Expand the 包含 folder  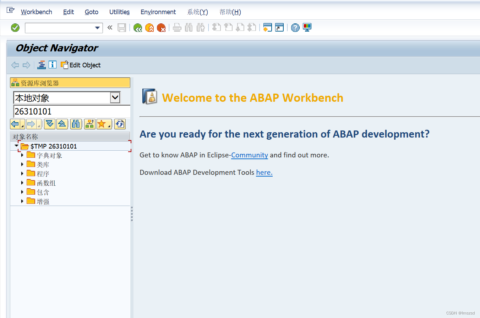22,192
